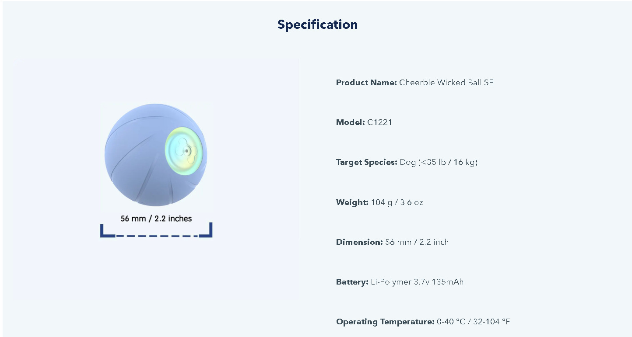Click the "Model:" label

pos(350,122)
